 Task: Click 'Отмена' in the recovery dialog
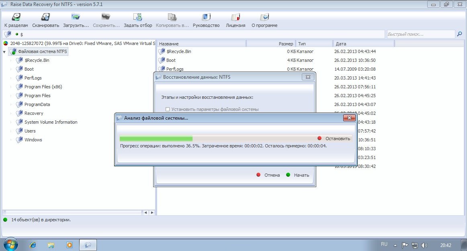pyautogui.click(x=268, y=175)
